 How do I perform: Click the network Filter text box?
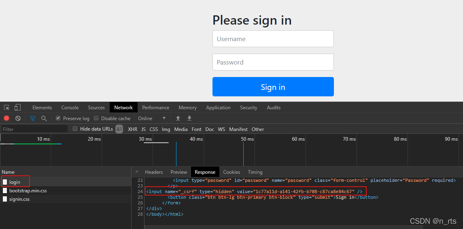pyautogui.click(x=34, y=129)
